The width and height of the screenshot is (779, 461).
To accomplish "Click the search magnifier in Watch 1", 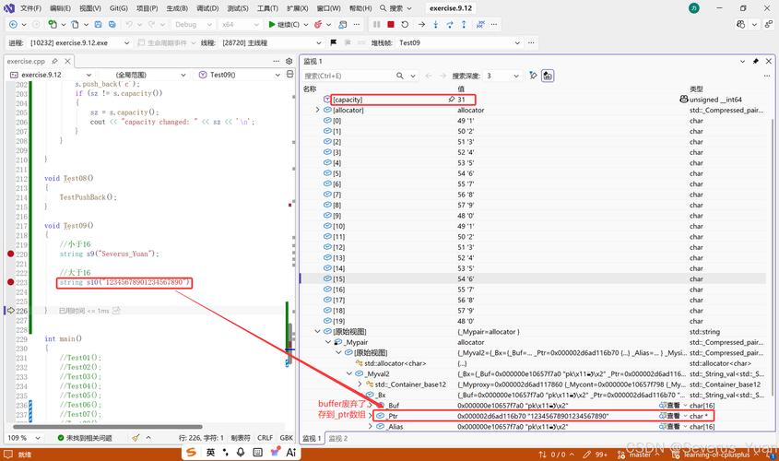I will (x=400, y=76).
